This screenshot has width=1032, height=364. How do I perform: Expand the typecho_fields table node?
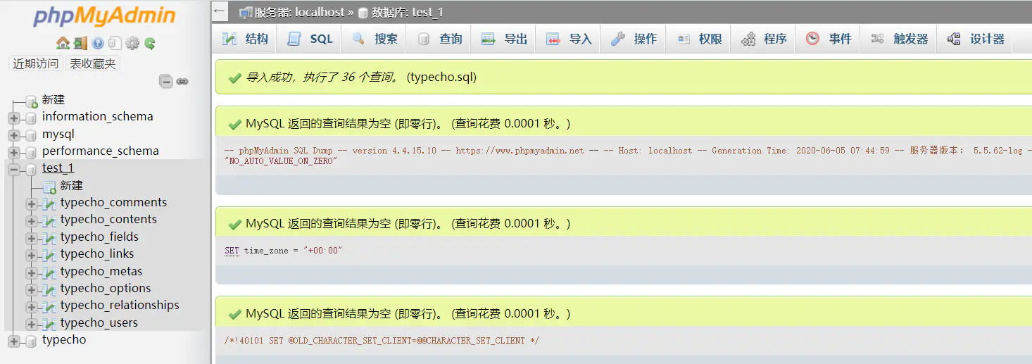coord(32,238)
